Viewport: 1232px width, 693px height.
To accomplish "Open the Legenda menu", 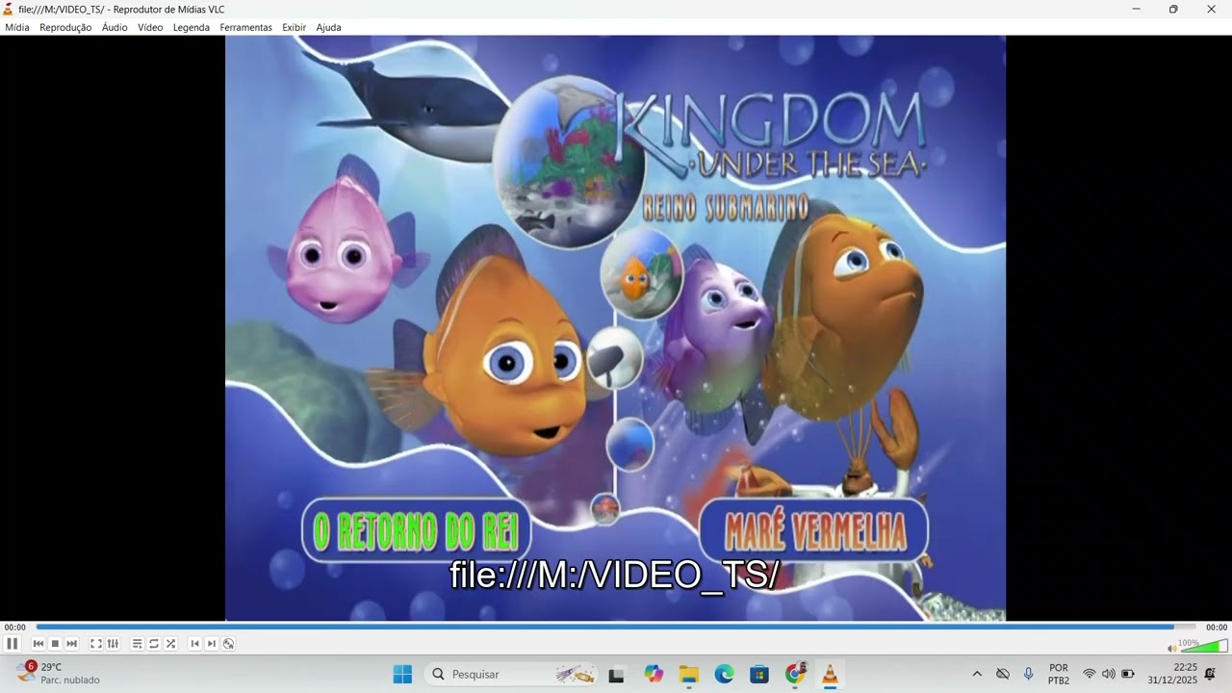I will pos(192,27).
